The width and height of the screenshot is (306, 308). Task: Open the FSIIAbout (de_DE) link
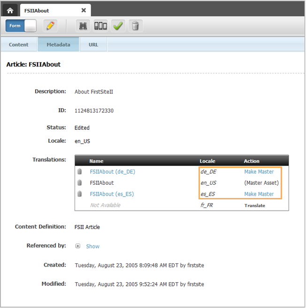pyautogui.click(x=113, y=172)
